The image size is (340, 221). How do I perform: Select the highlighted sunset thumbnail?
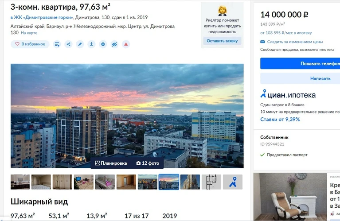tap(169, 182)
